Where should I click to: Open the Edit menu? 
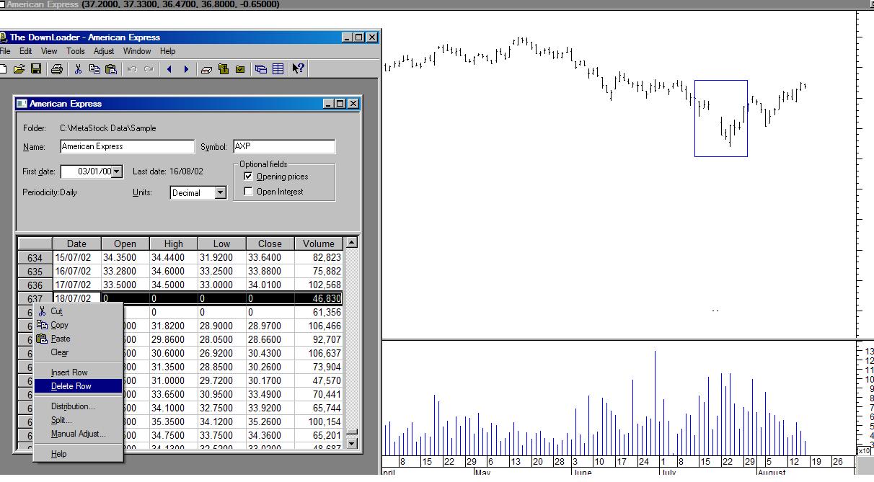pos(26,51)
